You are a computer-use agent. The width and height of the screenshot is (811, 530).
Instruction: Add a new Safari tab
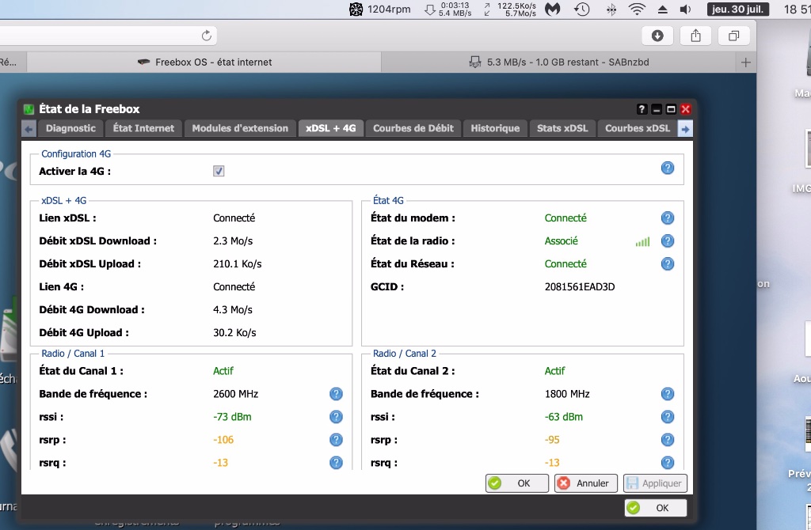745,62
